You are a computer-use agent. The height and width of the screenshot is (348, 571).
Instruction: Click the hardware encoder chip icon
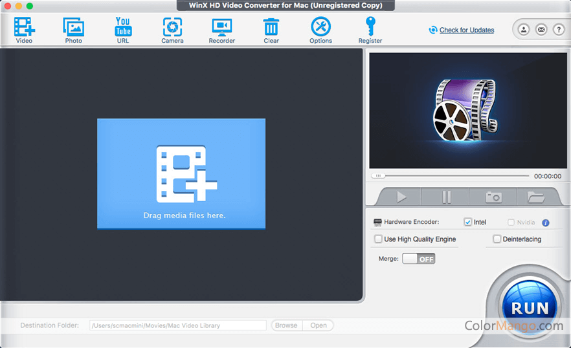pos(377,222)
